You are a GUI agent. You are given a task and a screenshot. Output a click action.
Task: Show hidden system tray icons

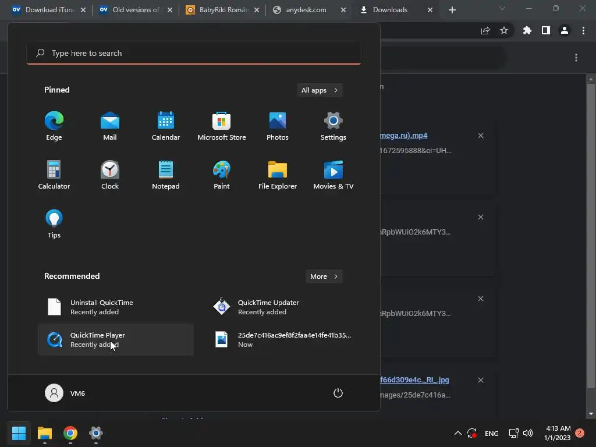click(458, 433)
